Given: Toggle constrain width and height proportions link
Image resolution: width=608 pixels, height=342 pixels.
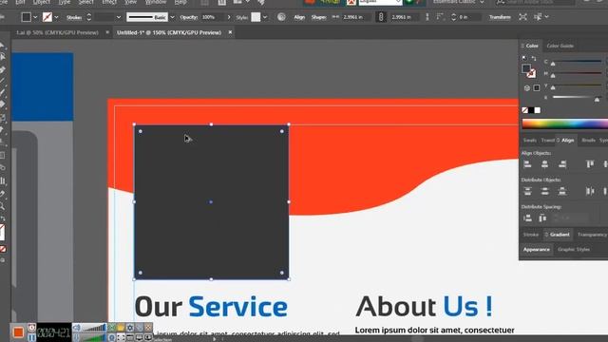Looking at the screenshot, I should point(381,17).
